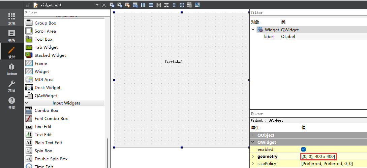
Task: Pick the Tab Widget item
Action: pos(64,47)
